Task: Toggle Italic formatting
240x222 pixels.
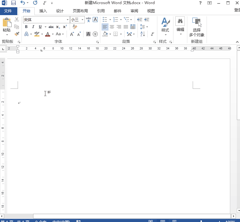Action: 33,27
